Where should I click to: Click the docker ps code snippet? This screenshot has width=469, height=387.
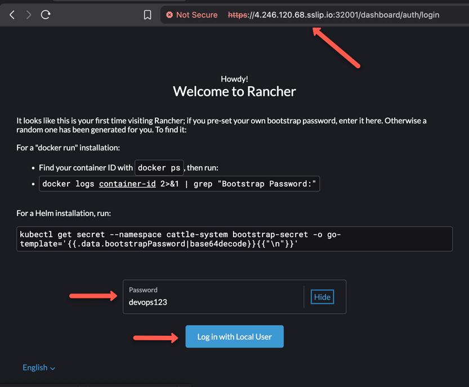159,167
